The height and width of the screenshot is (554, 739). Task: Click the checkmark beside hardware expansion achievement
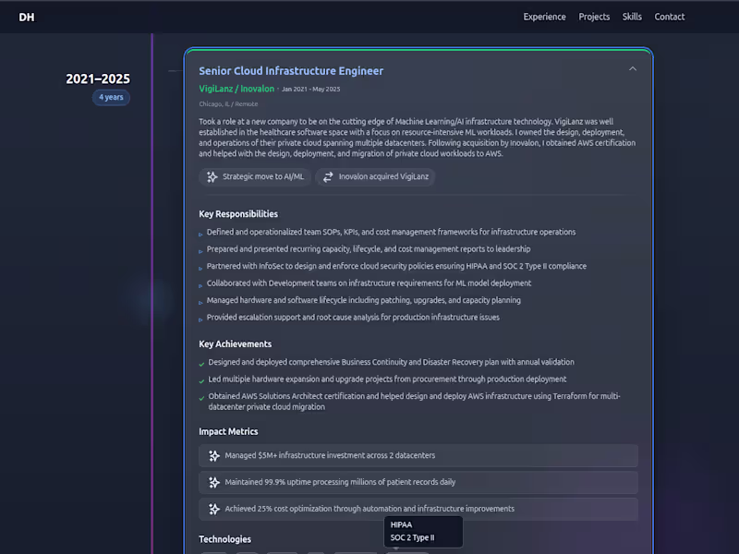[201, 381]
